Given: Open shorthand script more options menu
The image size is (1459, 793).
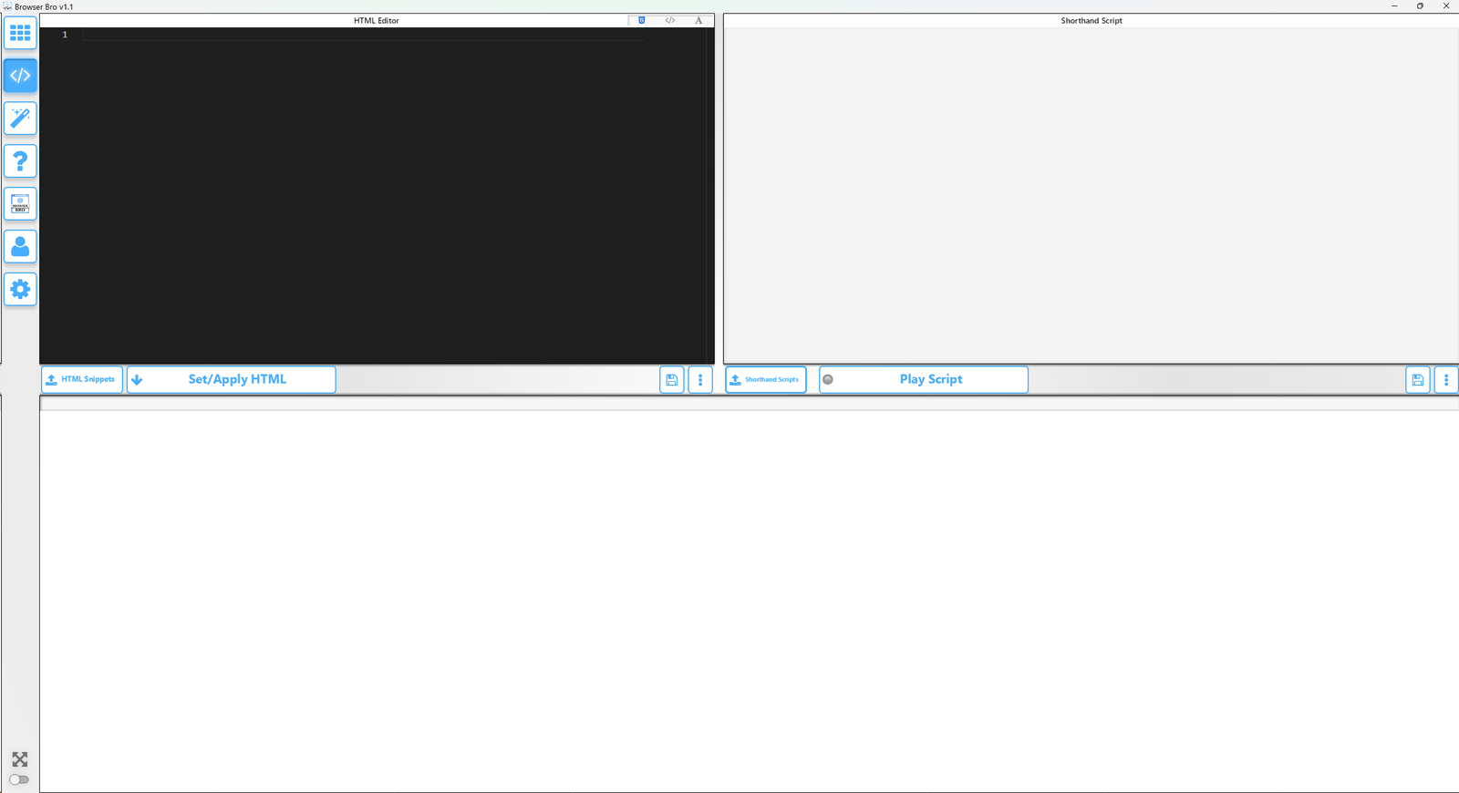Looking at the screenshot, I should [x=1446, y=379].
